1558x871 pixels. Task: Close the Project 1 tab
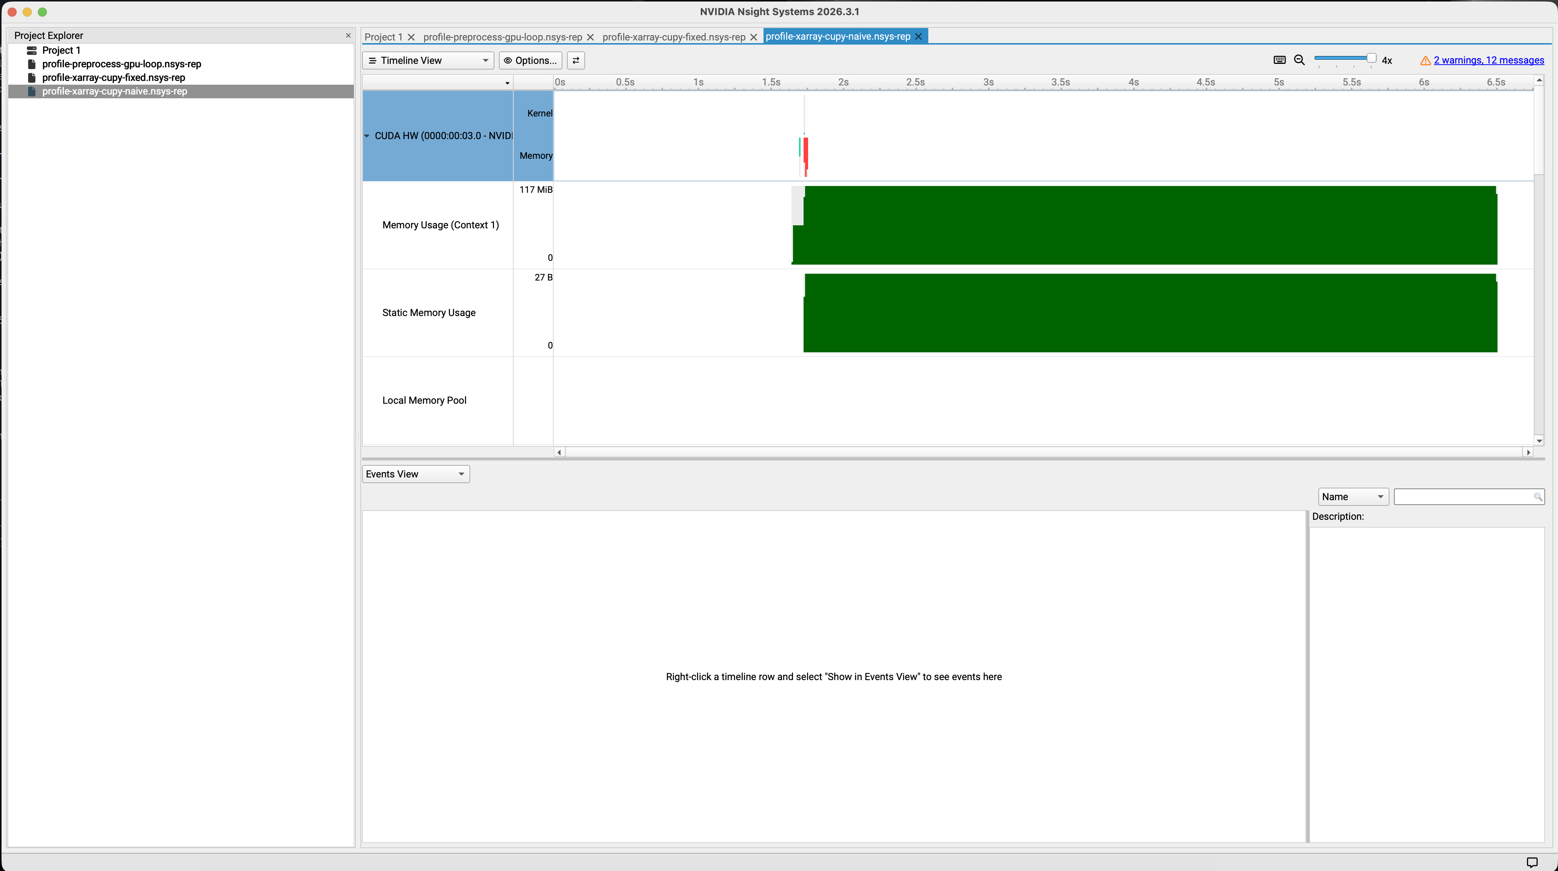411,37
